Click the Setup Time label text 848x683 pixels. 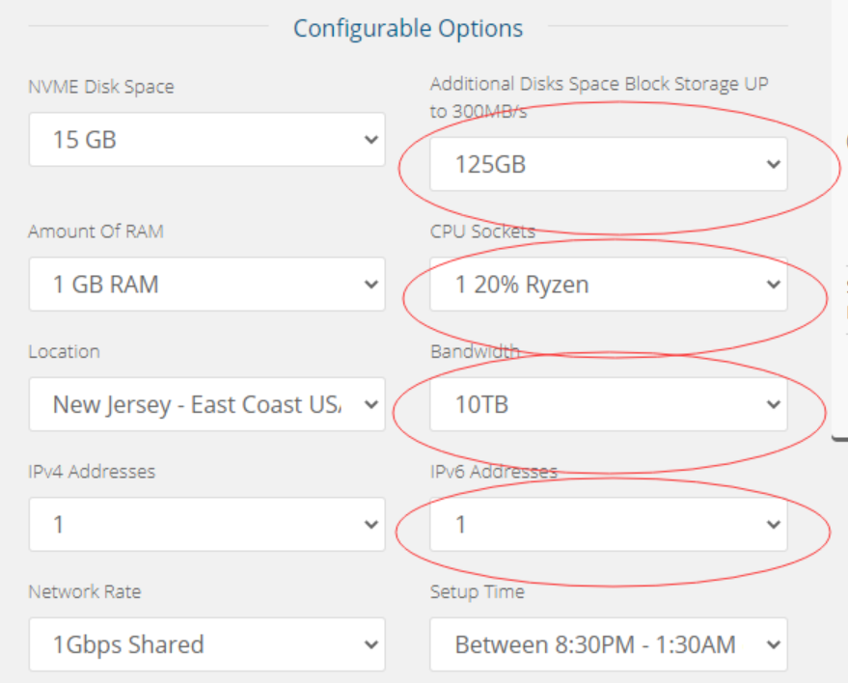coord(477,591)
